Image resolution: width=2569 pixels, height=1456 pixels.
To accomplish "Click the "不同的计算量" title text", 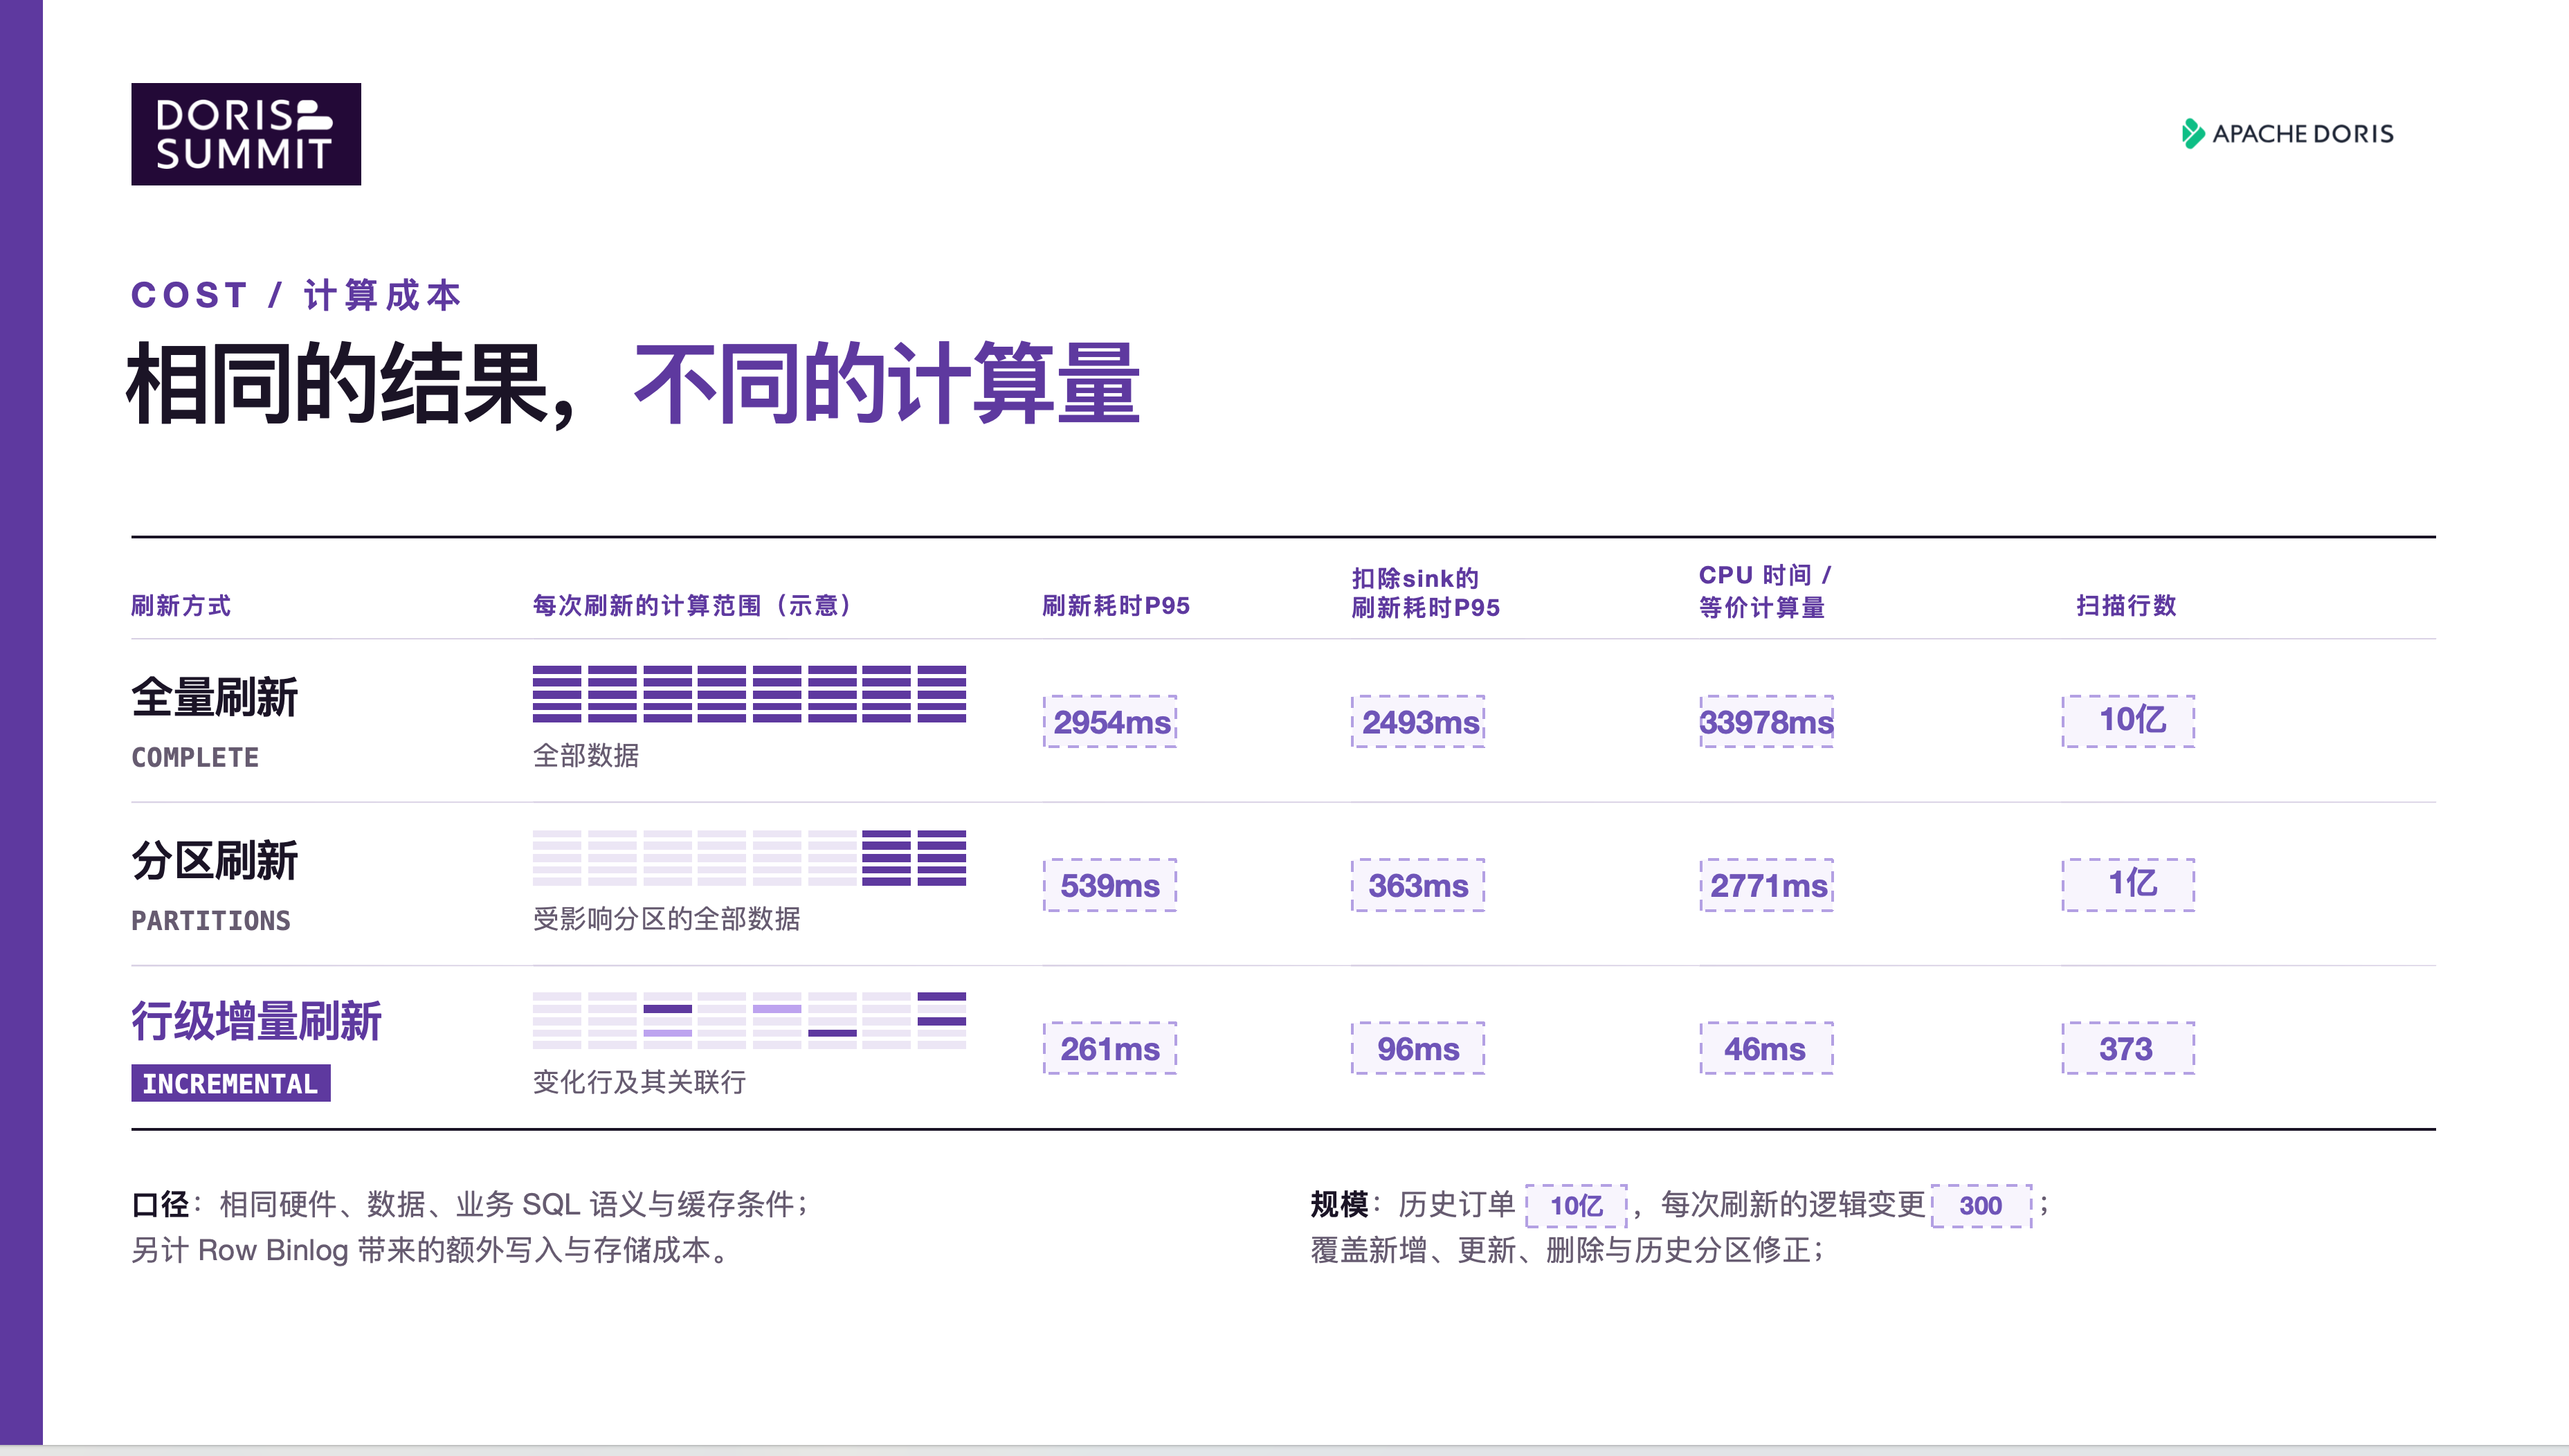I will pyautogui.click(x=887, y=384).
